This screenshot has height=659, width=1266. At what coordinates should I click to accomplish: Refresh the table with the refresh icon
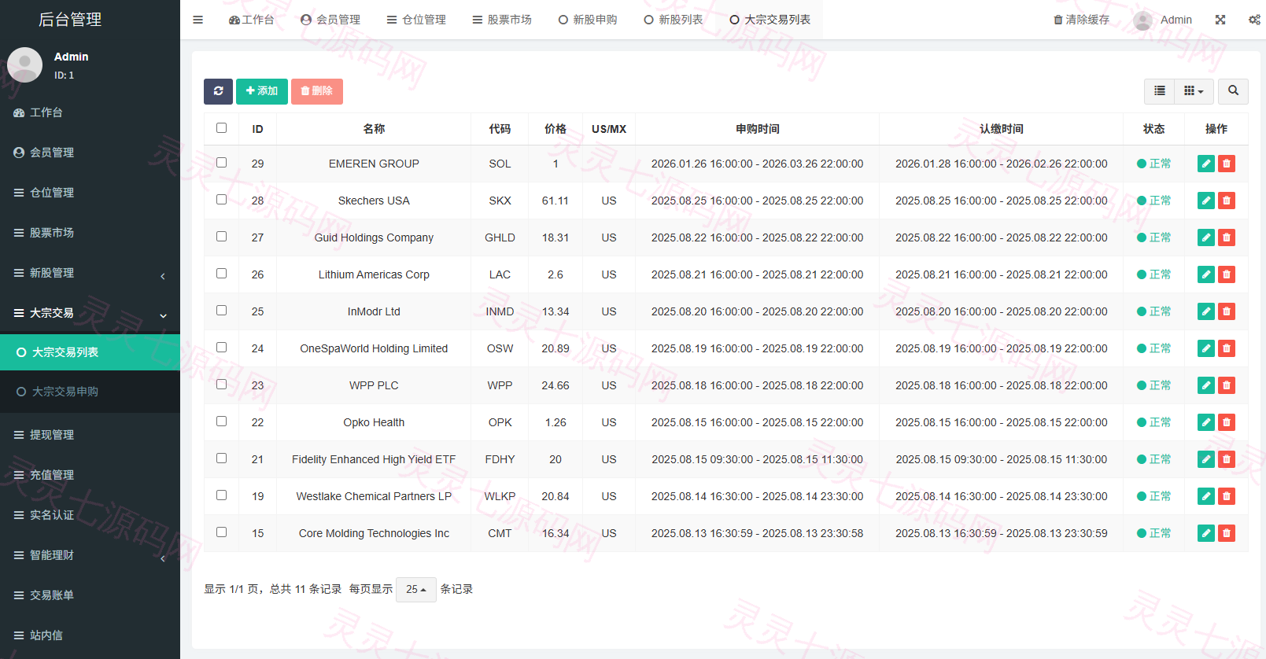coord(218,91)
